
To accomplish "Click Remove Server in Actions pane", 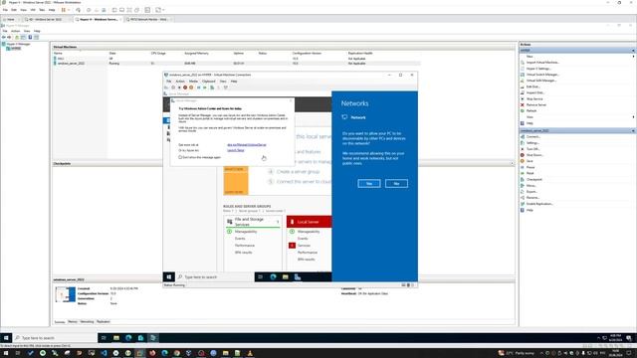I will click(x=535, y=104).
